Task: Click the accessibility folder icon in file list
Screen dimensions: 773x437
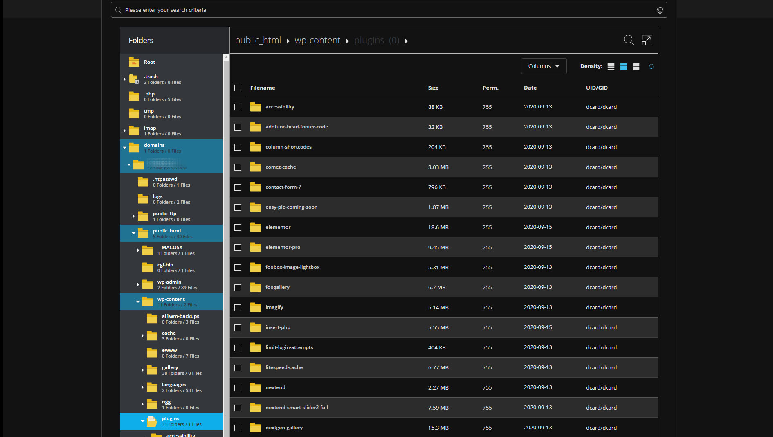Action: coord(256,107)
